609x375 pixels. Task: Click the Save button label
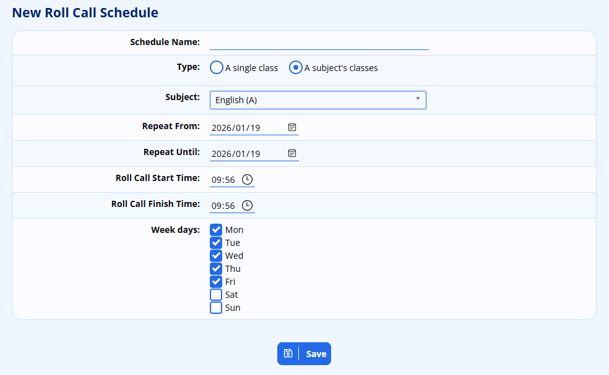point(316,354)
